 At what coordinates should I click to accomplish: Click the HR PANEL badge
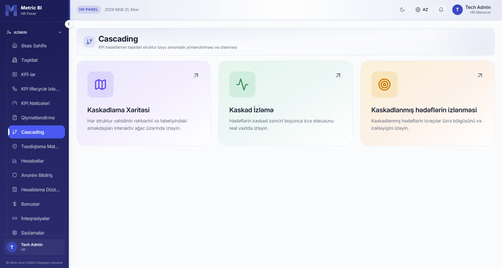click(x=88, y=9)
